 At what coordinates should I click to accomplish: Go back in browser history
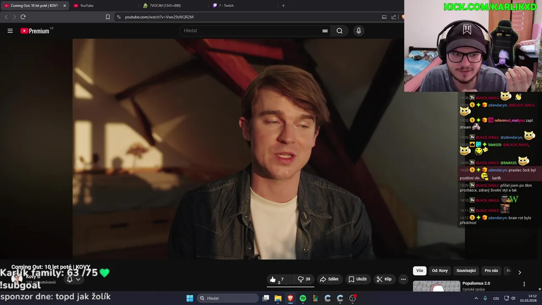pyautogui.click(x=6, y=17)
